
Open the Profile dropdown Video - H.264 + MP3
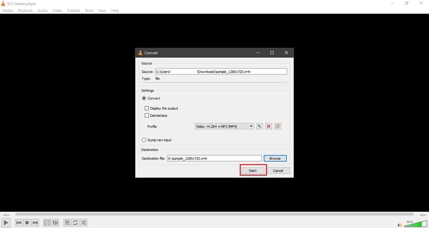pyautogui.click(x=224, y=126)
